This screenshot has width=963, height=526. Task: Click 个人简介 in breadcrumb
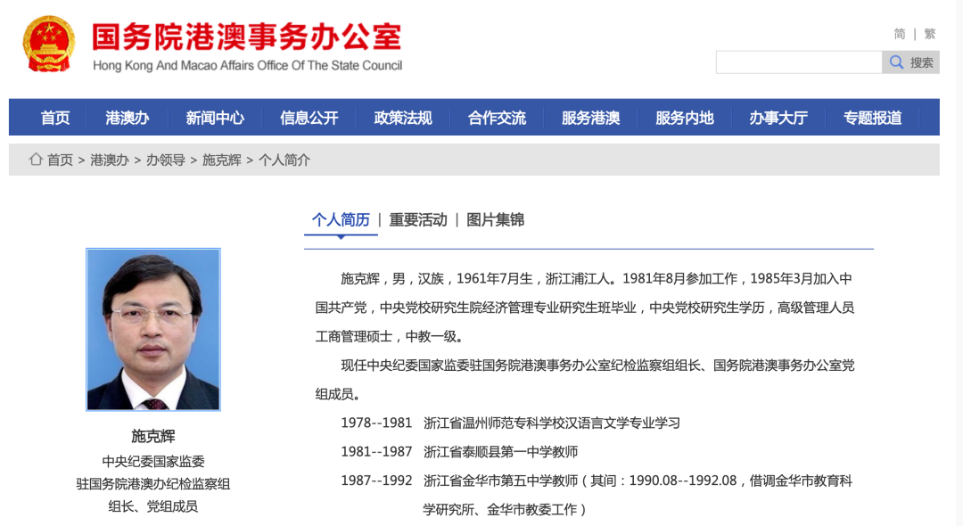tap(284, 160)
